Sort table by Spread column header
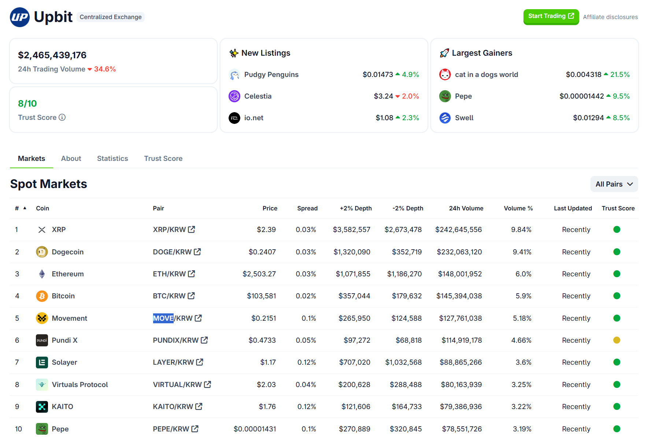The image size is (648, 438). point(307,209)
